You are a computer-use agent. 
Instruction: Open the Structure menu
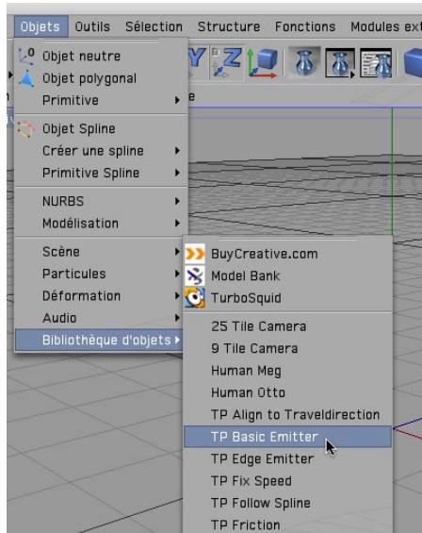[x=229, y=26]
